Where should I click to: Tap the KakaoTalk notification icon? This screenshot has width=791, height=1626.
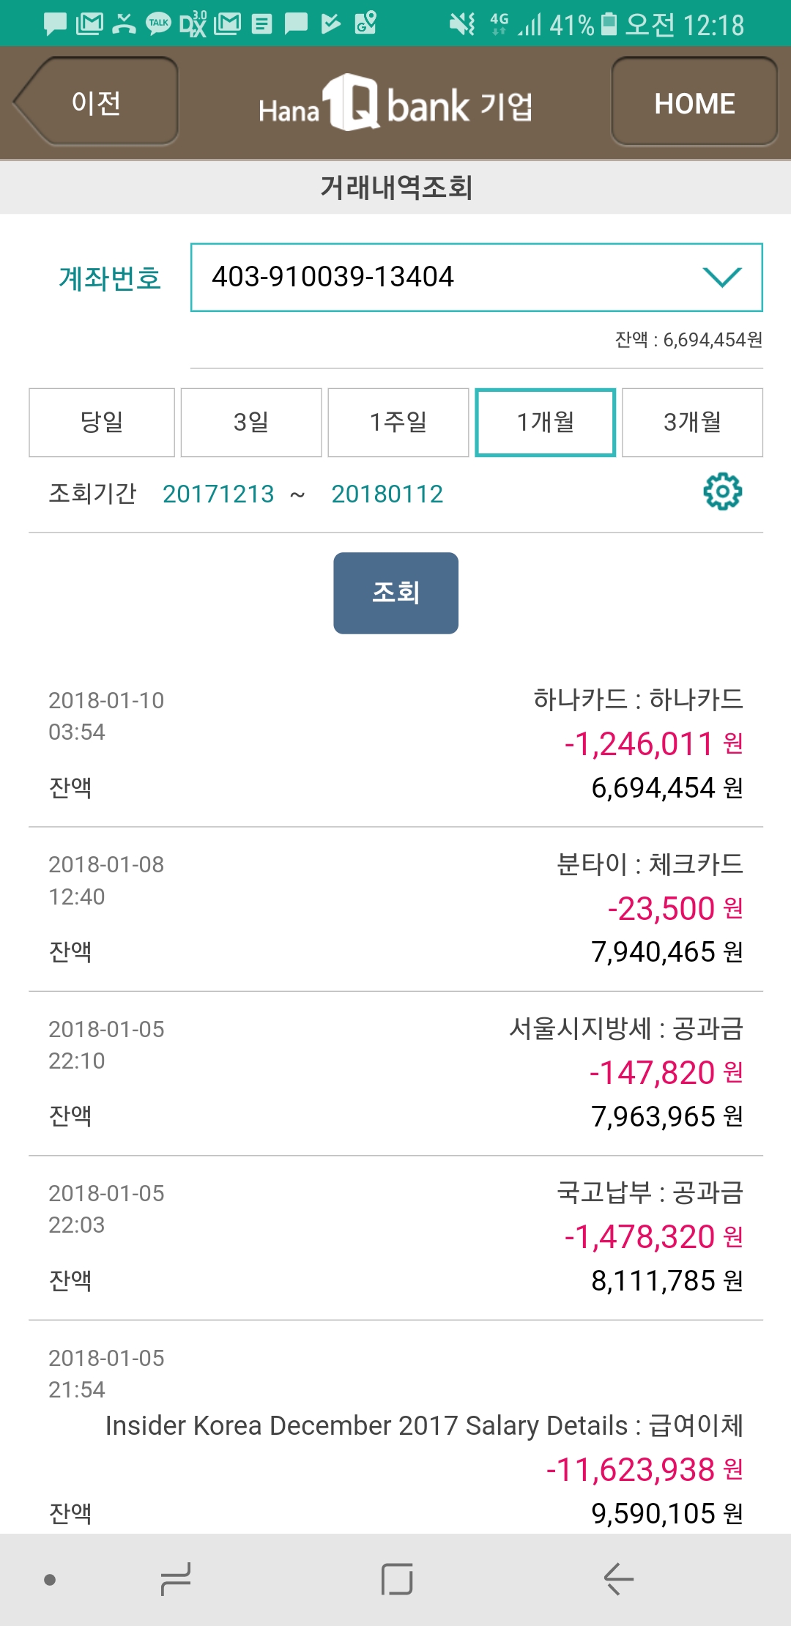(x=158, y=23)
